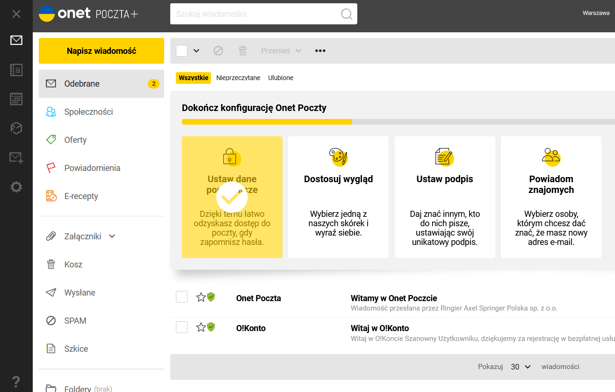This screenshot has height=392, width=615.
Task: Open the contacts address book icon
Action: pyautogui.click(x=16, y=70)
